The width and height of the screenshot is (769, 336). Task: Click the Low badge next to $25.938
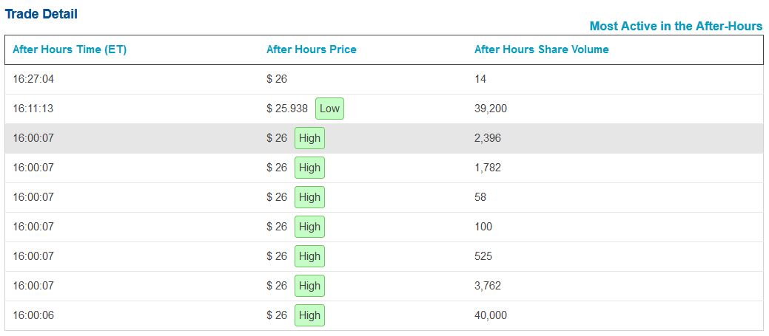pos(329,109)
